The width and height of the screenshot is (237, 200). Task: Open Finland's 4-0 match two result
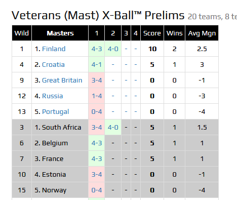point(113,49)
